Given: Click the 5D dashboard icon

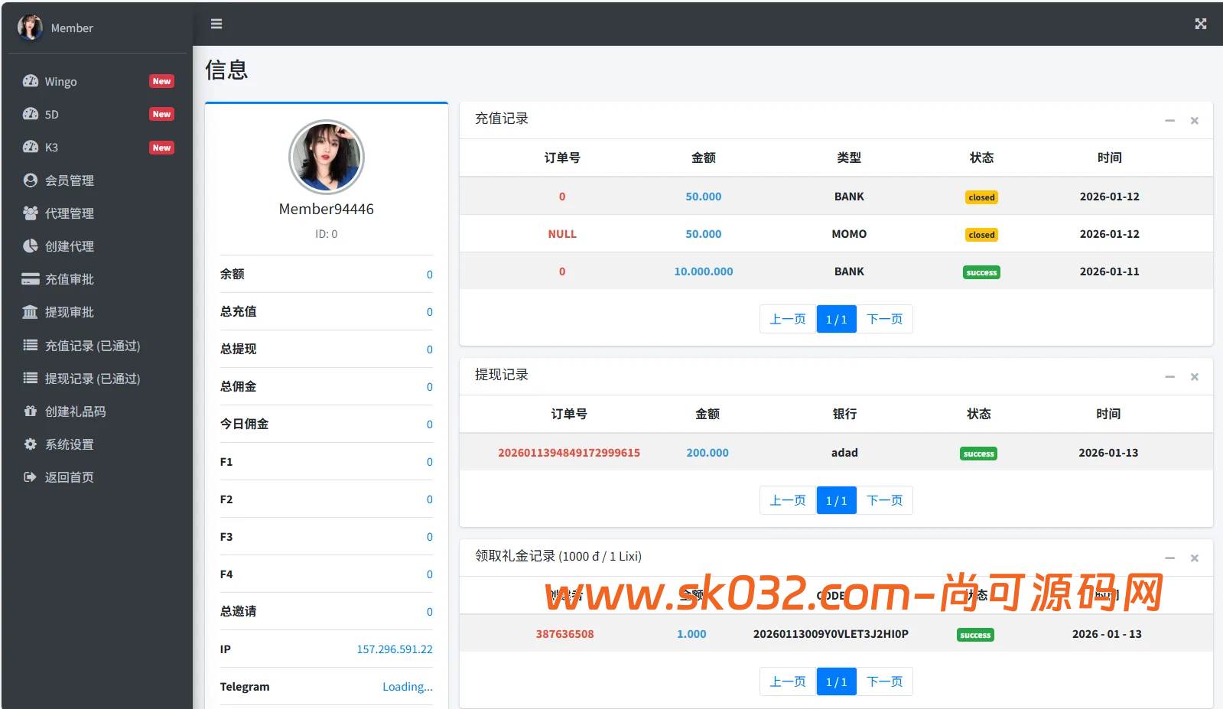Looking at the screenshot, I should [31, 114].
